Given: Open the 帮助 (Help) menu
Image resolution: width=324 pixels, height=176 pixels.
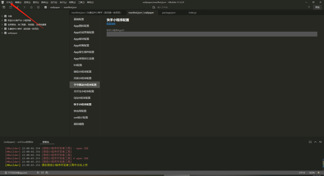Looking at the screenshot, I should point(90,2).
